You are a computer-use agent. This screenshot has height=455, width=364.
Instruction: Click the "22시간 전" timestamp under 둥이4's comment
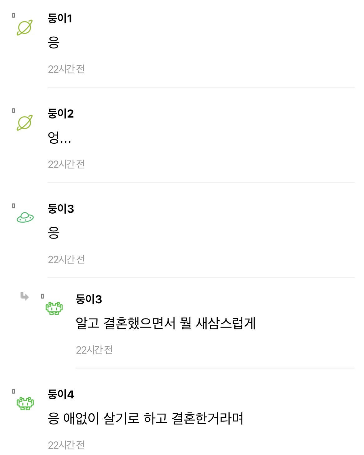[66, 445]
